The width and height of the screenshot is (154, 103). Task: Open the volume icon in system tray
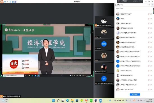[141, 100]
